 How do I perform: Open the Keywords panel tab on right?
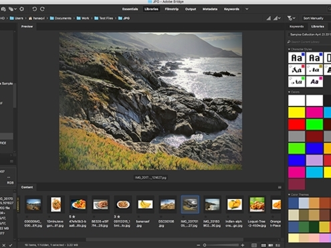coord(296,26)
